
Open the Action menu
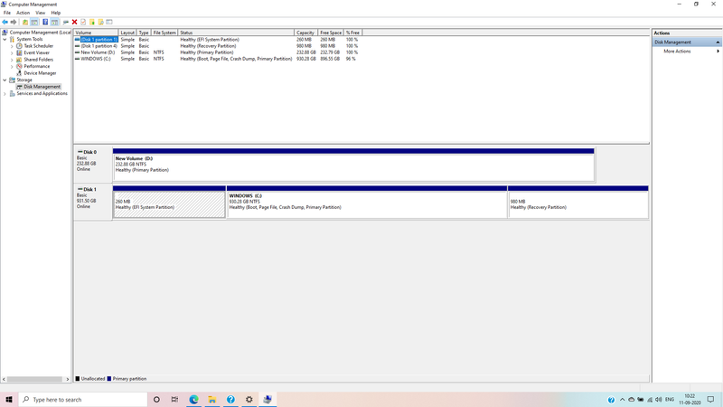coord(23,13)
